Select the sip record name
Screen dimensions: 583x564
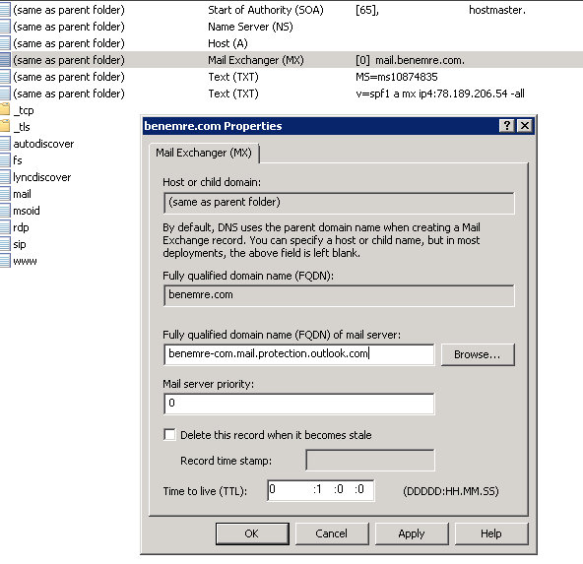pos(20,244)
